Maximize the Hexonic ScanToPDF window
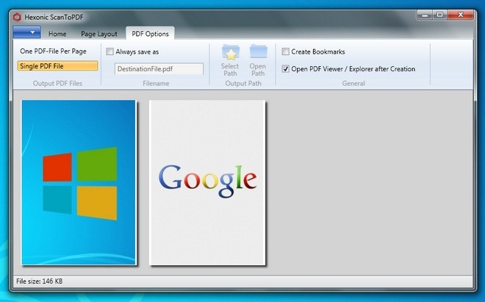 [440, 15]
